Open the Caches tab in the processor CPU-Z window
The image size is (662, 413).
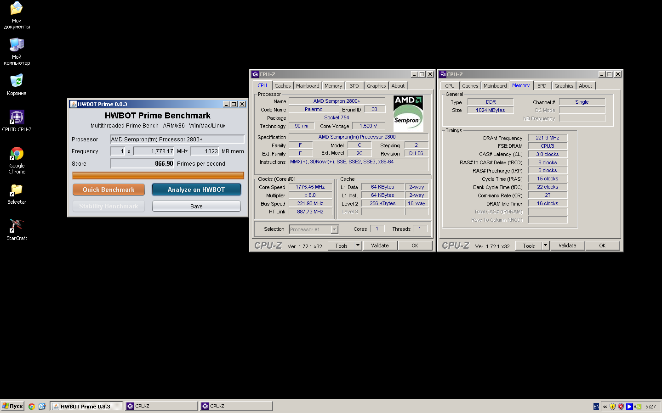(x=283, y=86)
